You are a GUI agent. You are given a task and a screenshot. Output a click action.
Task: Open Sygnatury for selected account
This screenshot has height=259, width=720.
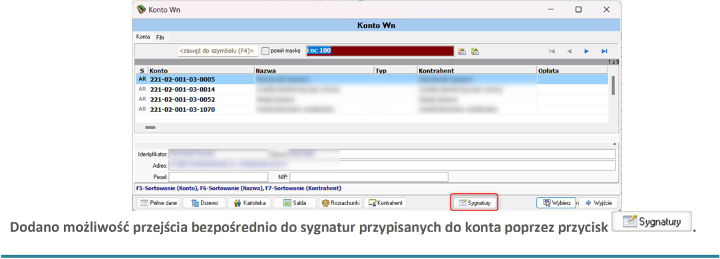pos(474,203)
